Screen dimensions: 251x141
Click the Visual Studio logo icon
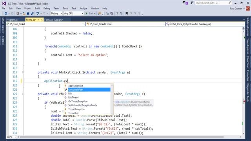[x=4, y=4]
